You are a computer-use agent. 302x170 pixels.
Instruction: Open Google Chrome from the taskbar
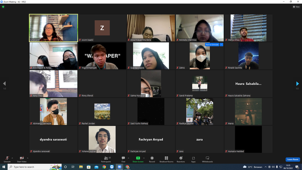(104, 167)
